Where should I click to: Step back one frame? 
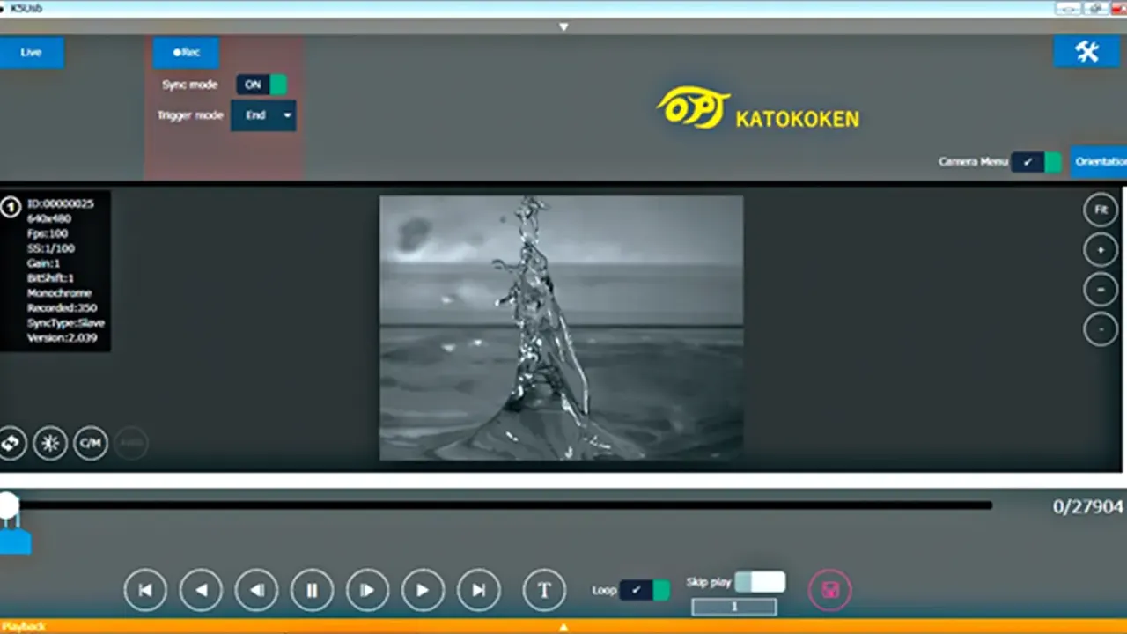(256, 590)
